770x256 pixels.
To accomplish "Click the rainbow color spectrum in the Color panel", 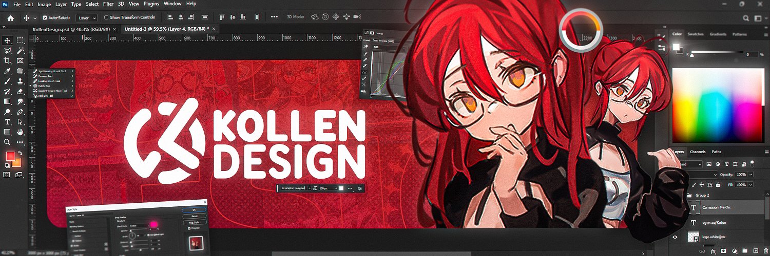I will coord(718,105).
